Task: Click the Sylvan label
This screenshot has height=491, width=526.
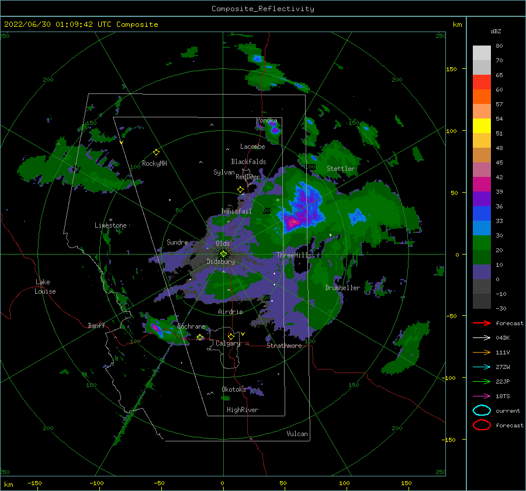Action: (x=224, y=172)
